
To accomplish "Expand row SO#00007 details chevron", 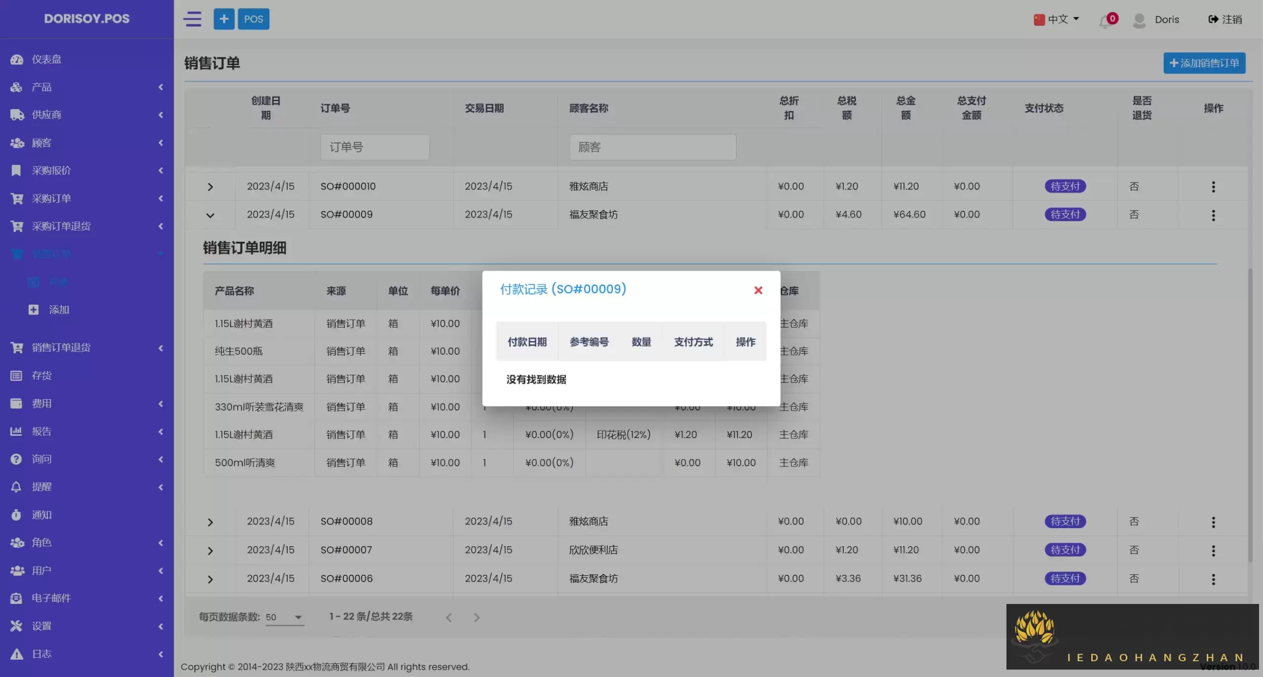I will 210,551.
